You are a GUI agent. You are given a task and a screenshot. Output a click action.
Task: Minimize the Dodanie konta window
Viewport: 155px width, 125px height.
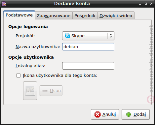click(140, 4)
